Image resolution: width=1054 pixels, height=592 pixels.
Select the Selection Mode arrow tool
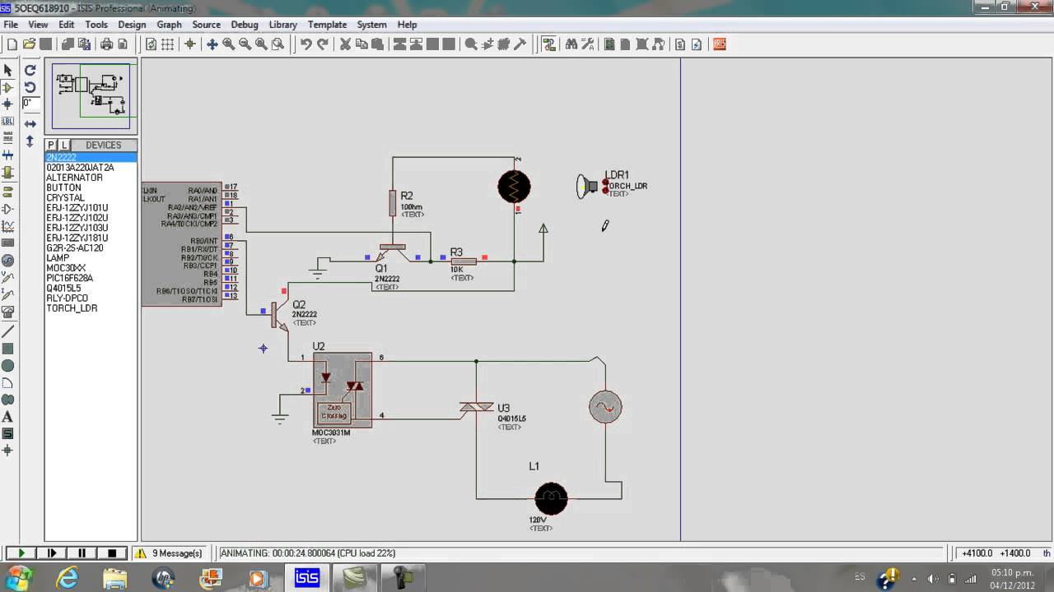coord(8,71)
